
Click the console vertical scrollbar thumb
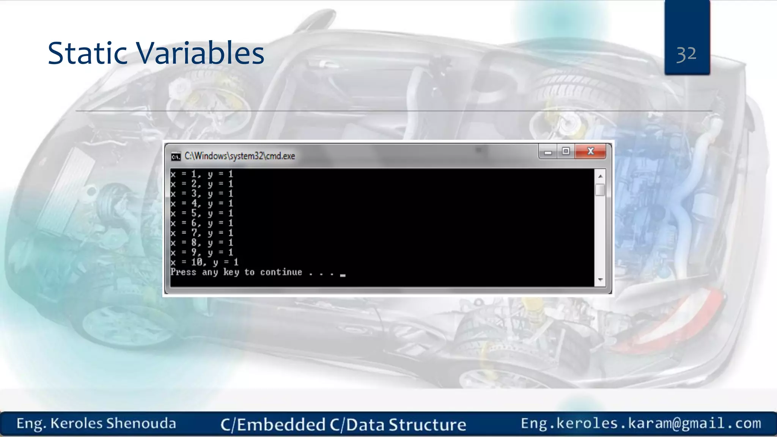pyautogui.click(x=600, y=189)
